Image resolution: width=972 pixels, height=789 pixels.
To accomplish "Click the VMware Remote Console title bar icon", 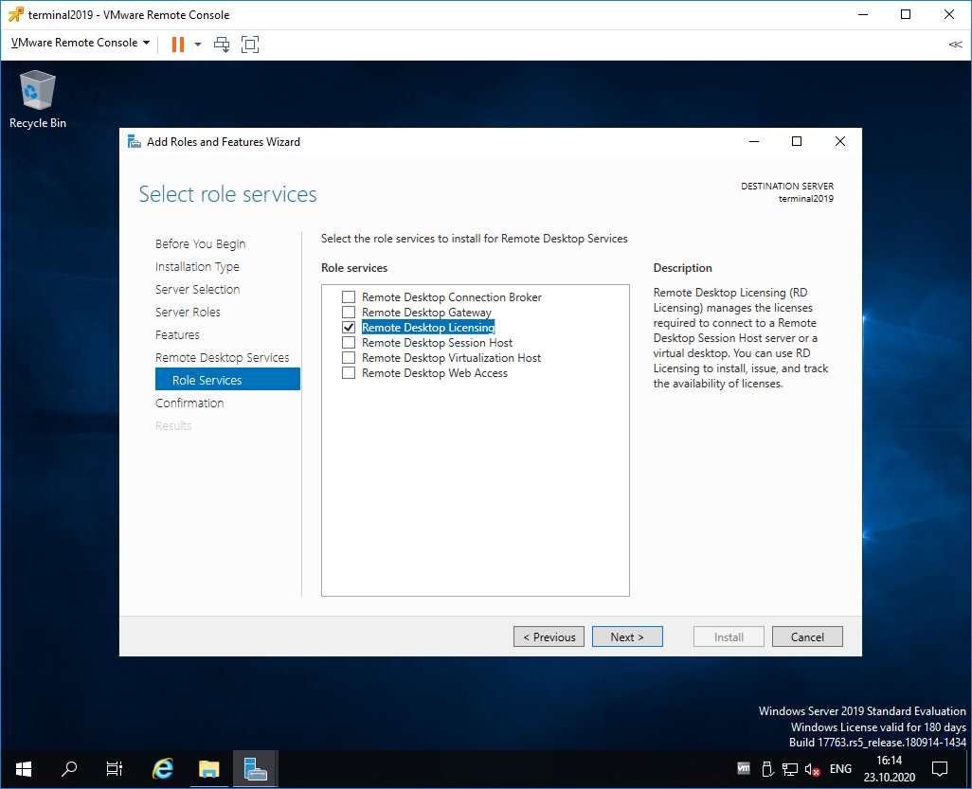I will click(15, 14).
